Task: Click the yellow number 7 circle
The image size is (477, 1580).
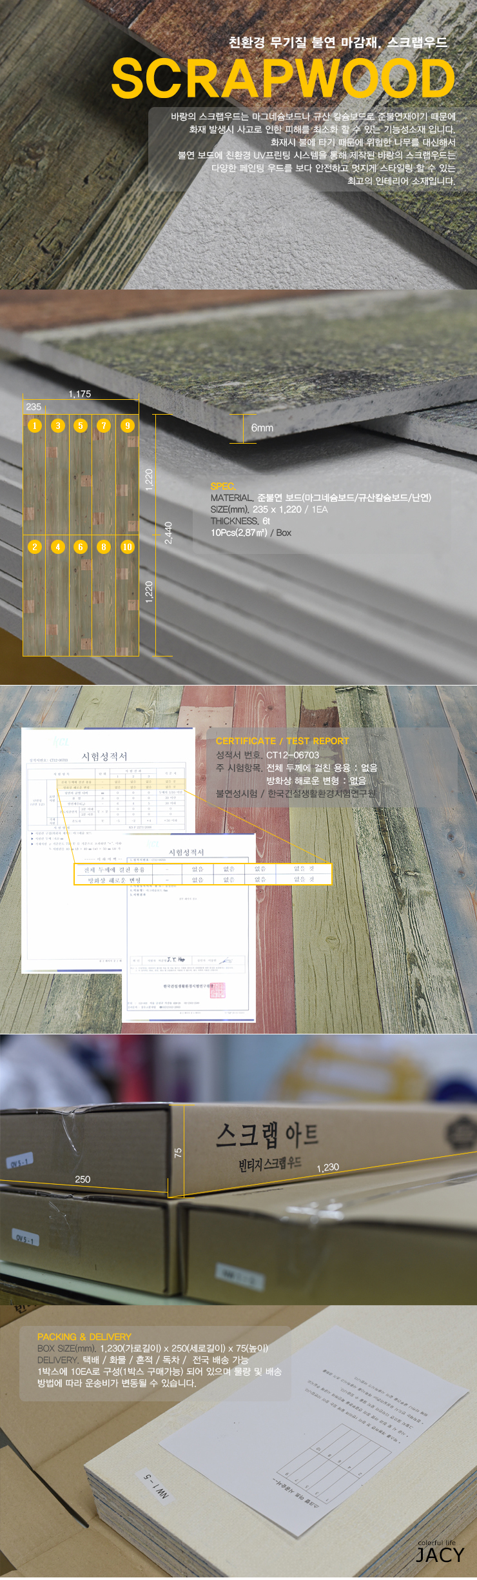Action: coord(104,426)
